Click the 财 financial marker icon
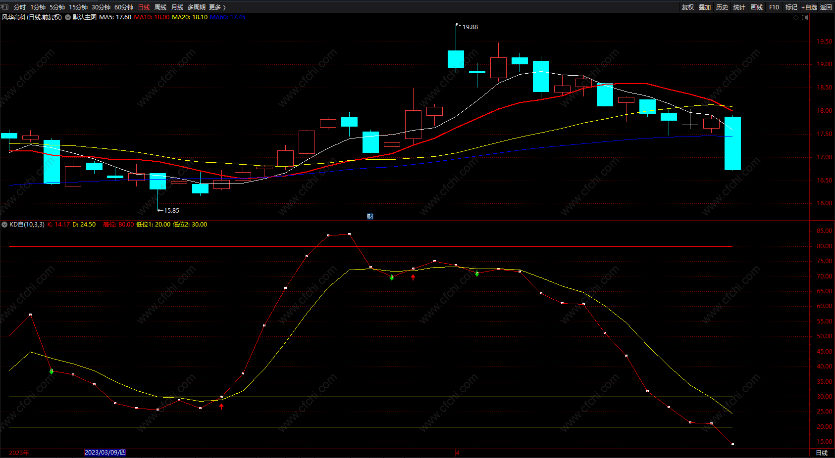 tap(370, 217)
